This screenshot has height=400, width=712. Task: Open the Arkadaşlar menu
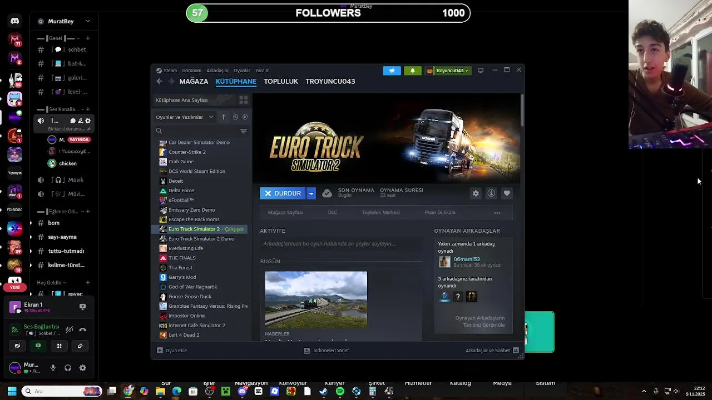click(217, 71)
